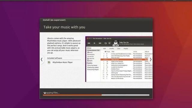Go to the previous installer slide
Viewport: 192px width, 108px height.
pyautogui.click(x=42, y=60)
